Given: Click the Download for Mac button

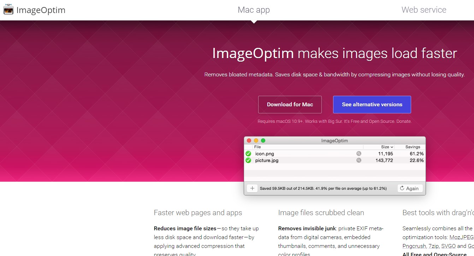Looking at the screenshot, I should point(290,105).
